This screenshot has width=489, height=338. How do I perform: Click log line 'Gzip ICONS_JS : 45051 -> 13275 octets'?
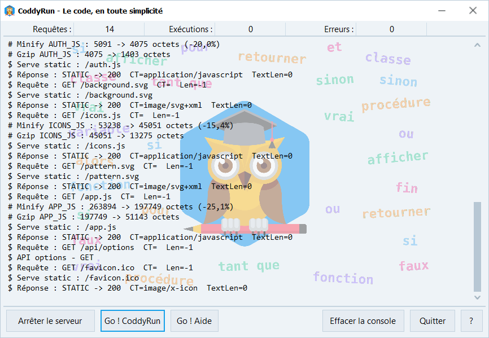click(x=96, y=135)
